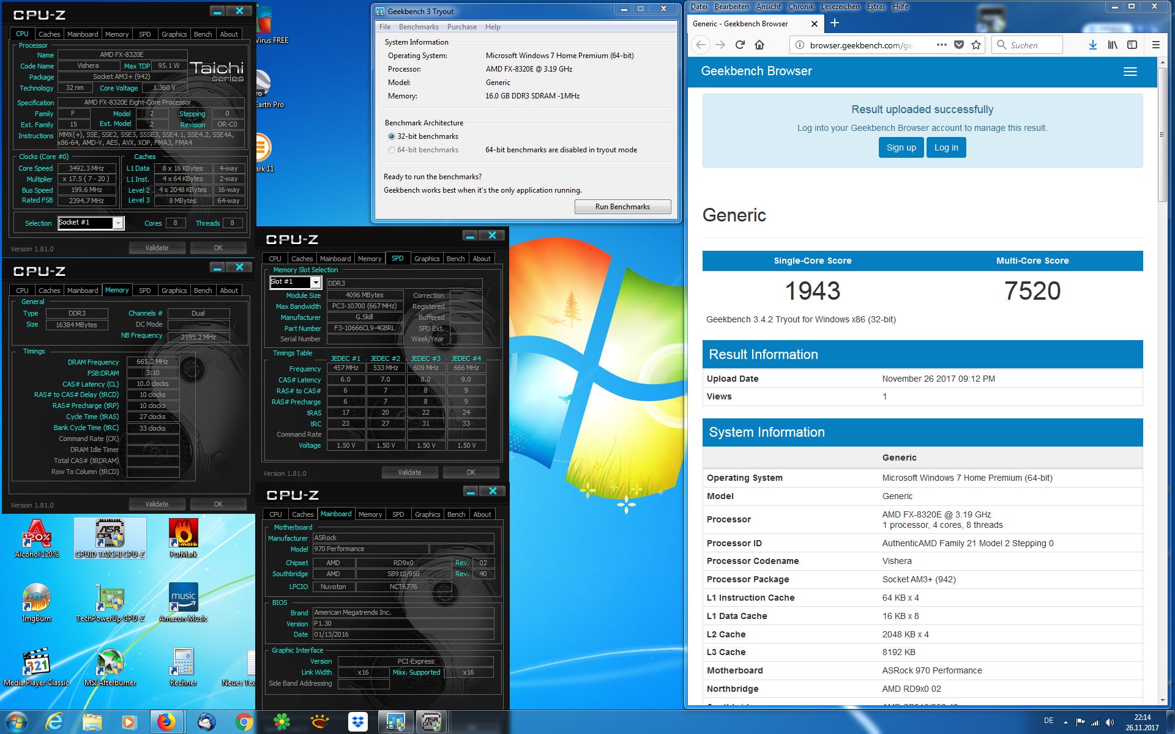Switch to Caches tab in top CPU-Z window
Viewport: 1175px width, 734px height.
pyautogui.click(x=50, y=34)
